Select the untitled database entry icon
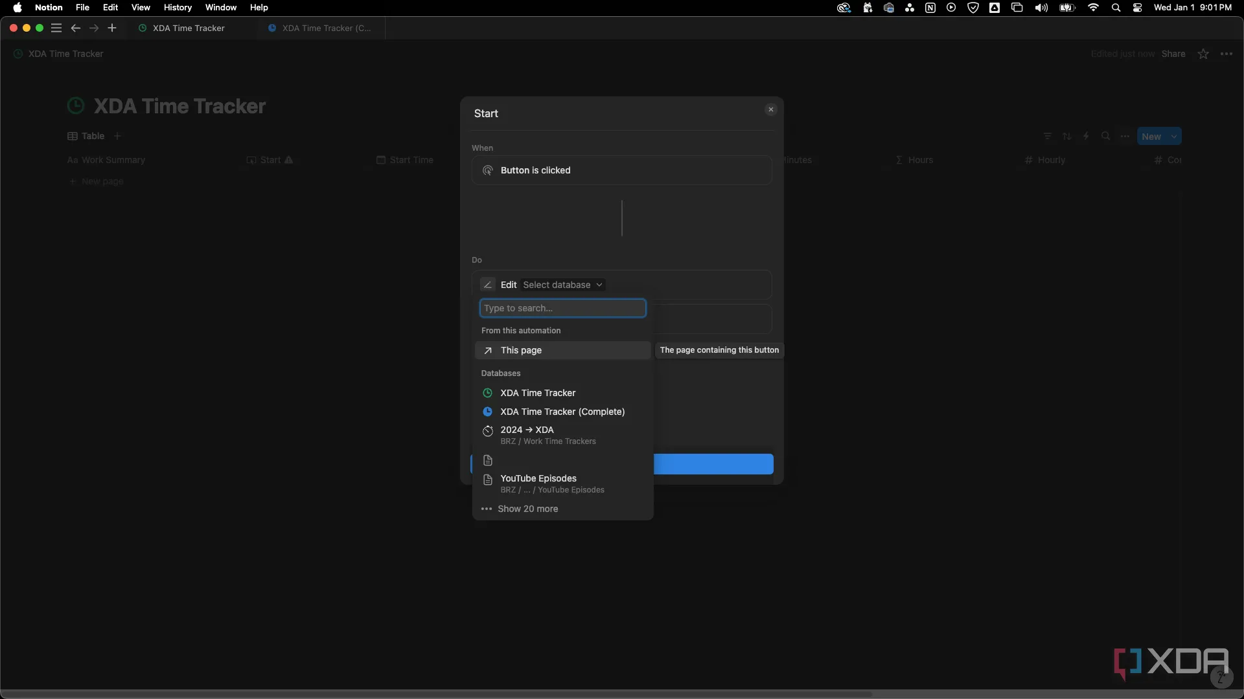 [488, 460]
